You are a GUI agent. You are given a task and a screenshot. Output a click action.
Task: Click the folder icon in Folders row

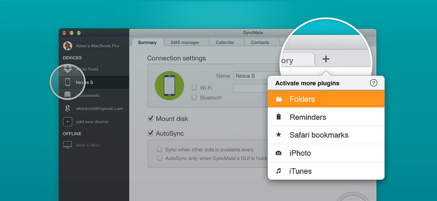279,99
